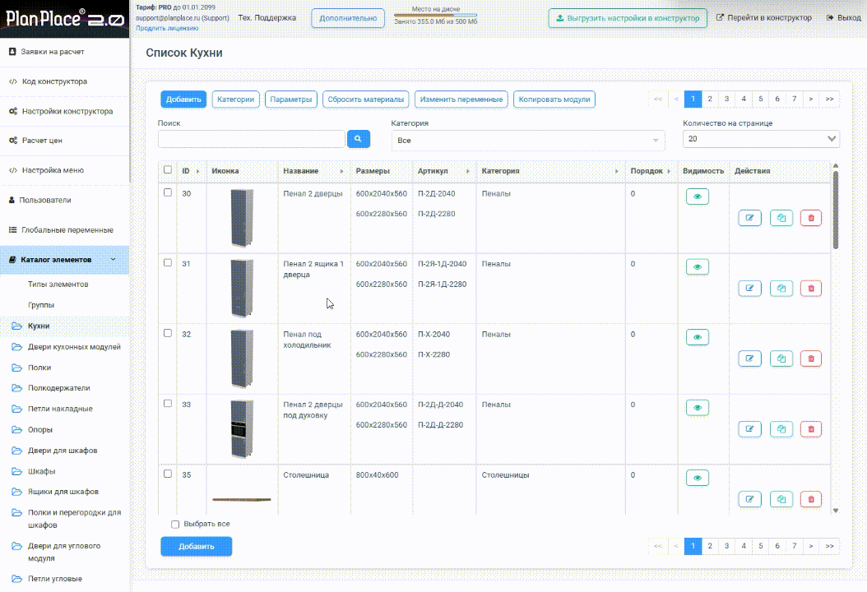The image size is (867, 592).
Task: Toggle visibility of item ID 30
Action: tap(698, 197)
